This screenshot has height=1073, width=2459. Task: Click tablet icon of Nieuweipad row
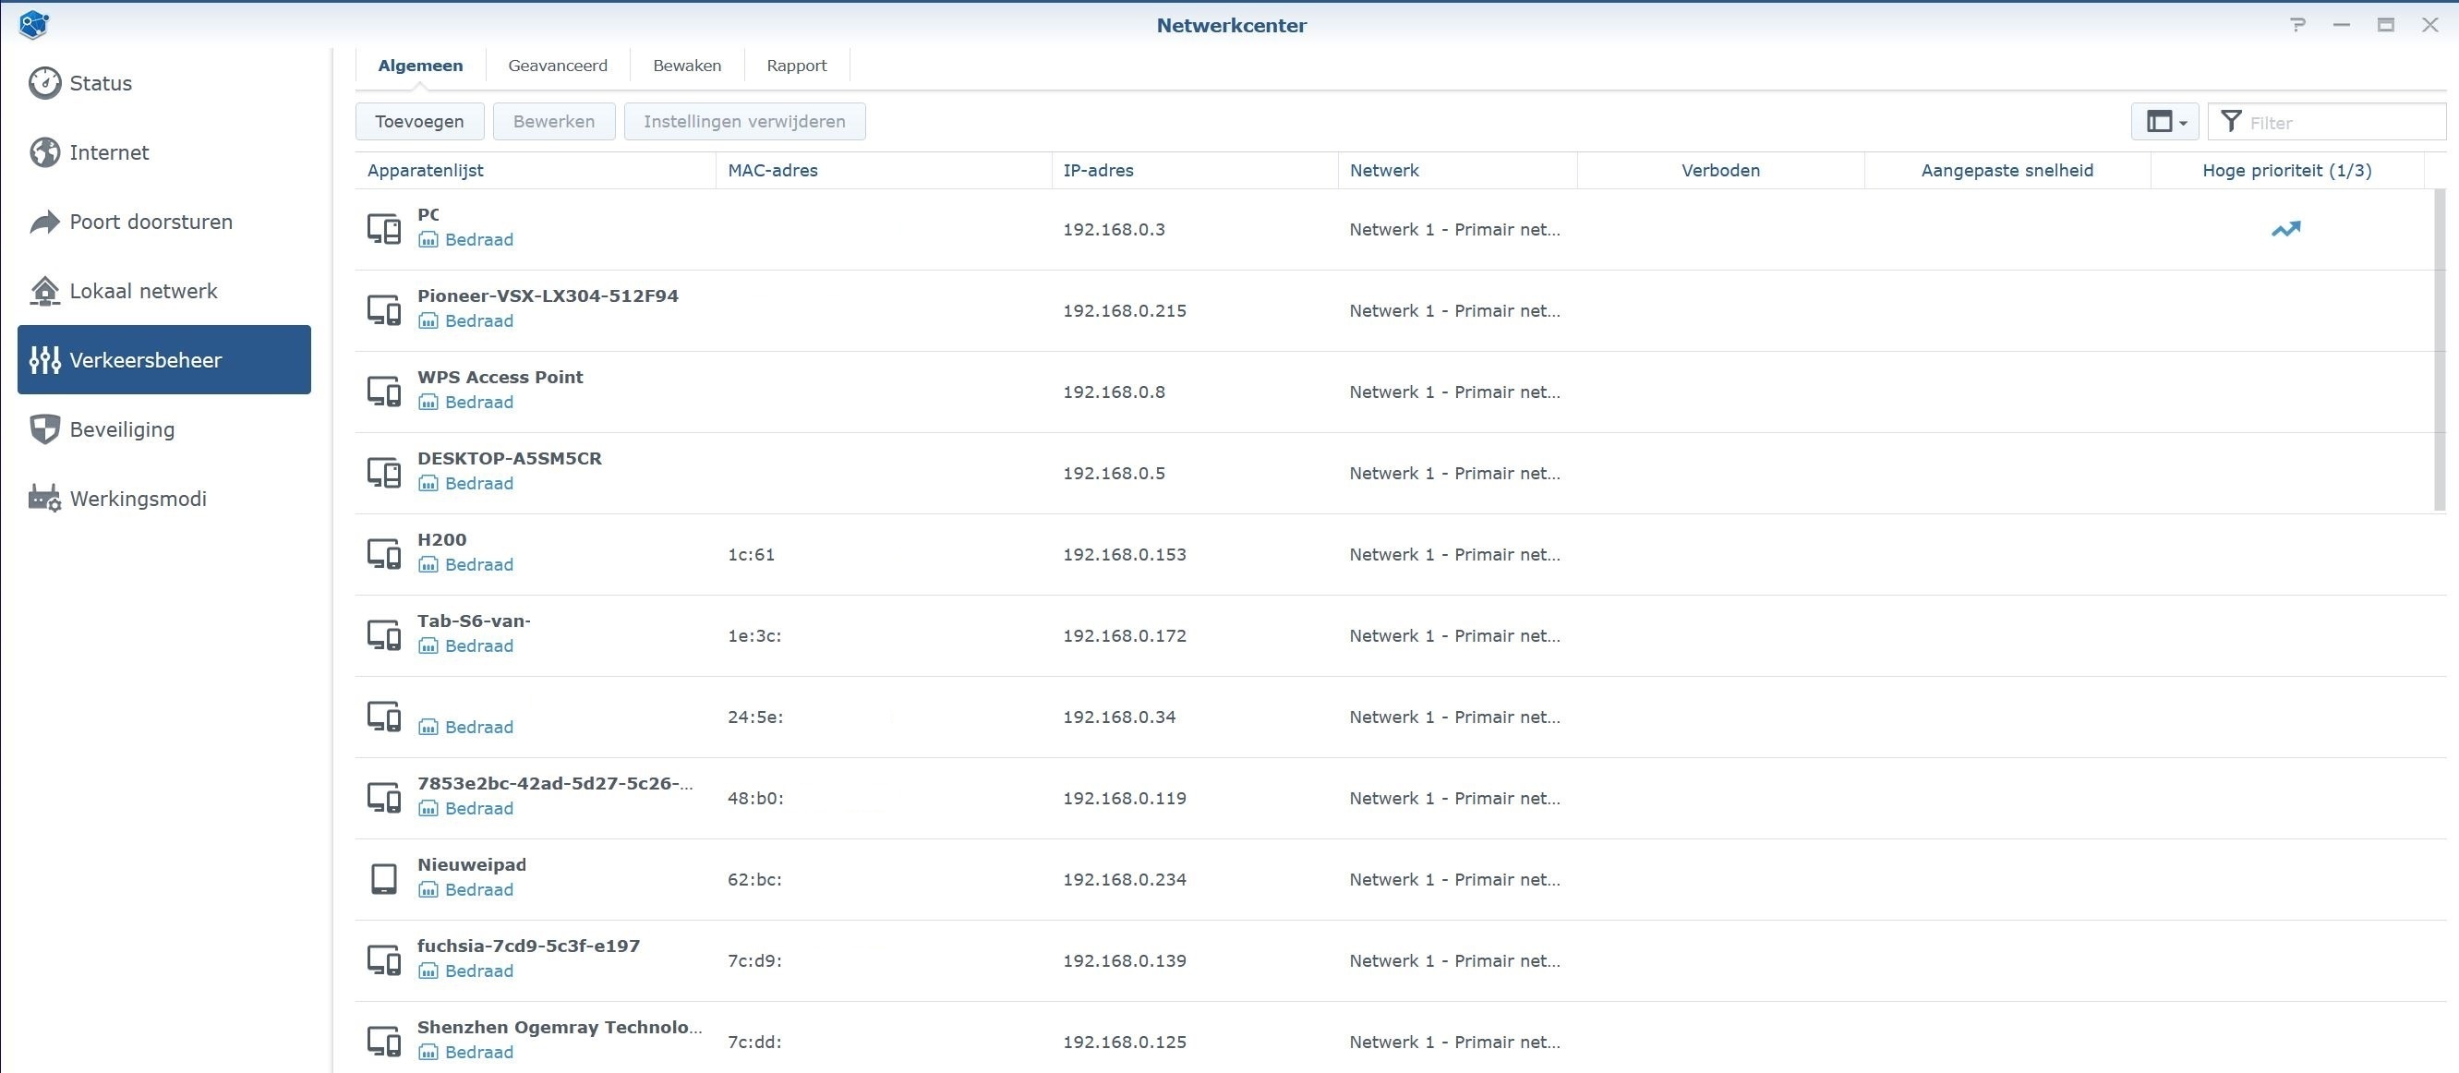pyautogui.click(x=384, y=879)
